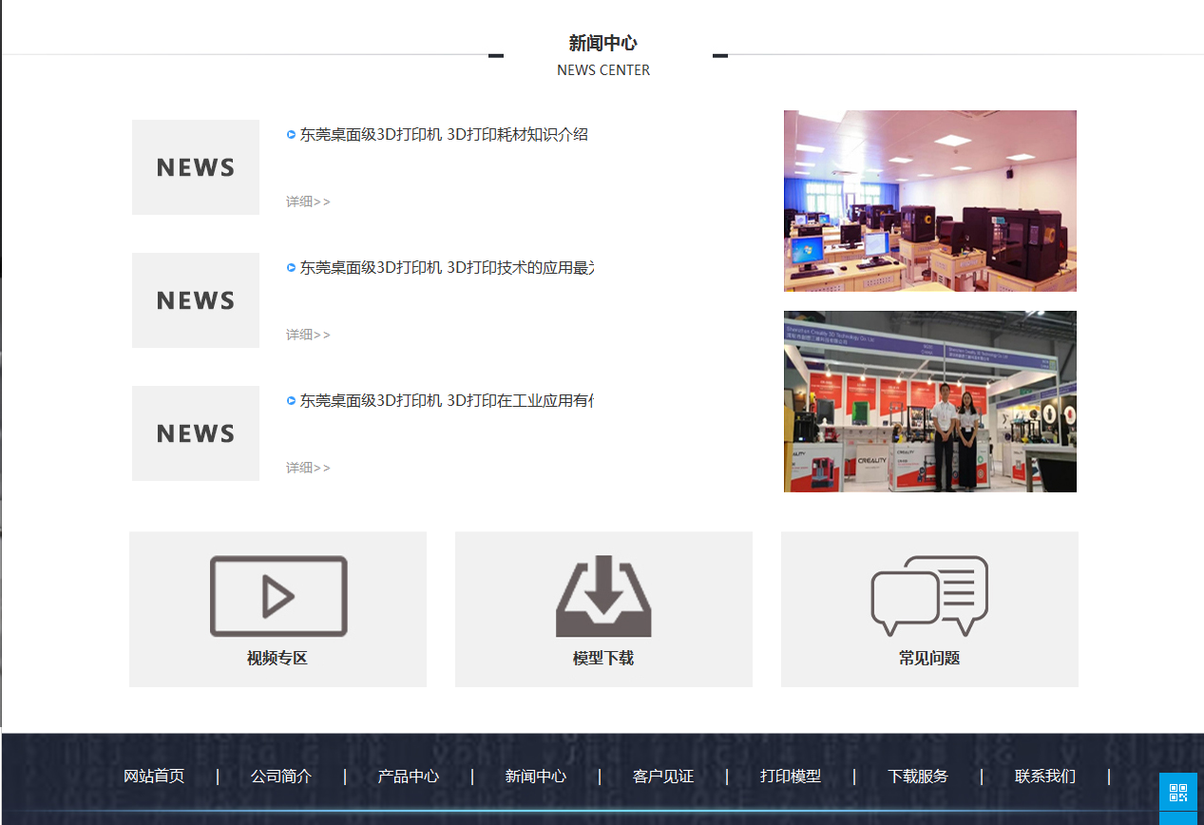Click the 模型下载 download tray icon
Image resolution: width=1204 pixels, height=825 pixels.
(x=603, y=596)
